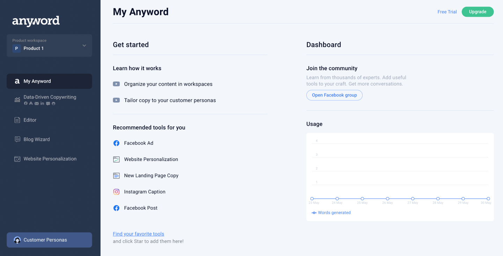This screenshot has height=256, width=503.
Task: Toggle Words generated legend item
Action: pos(331,213)
